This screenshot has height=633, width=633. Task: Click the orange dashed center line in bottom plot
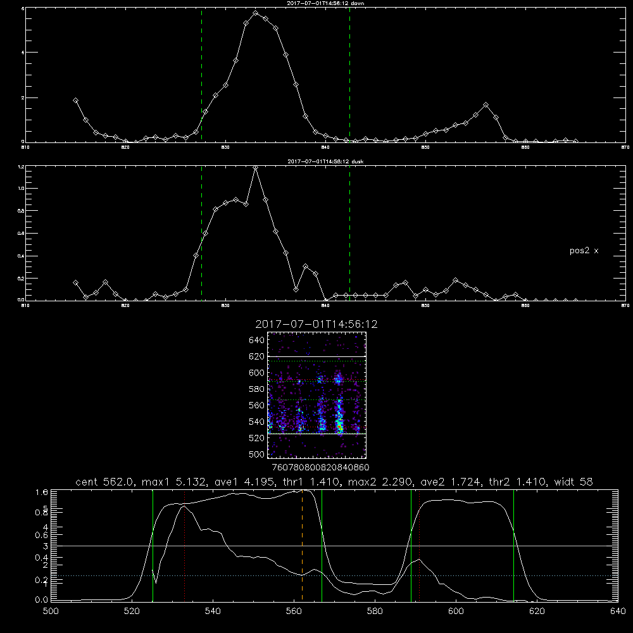coord(302,545)
